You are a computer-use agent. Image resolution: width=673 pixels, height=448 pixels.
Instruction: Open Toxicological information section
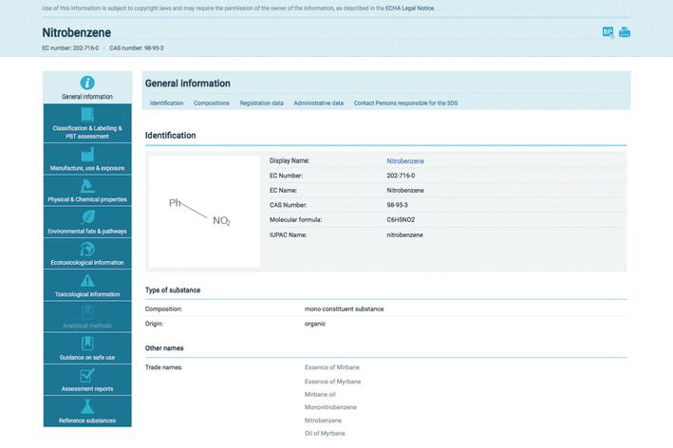click(x=87, y=286)
